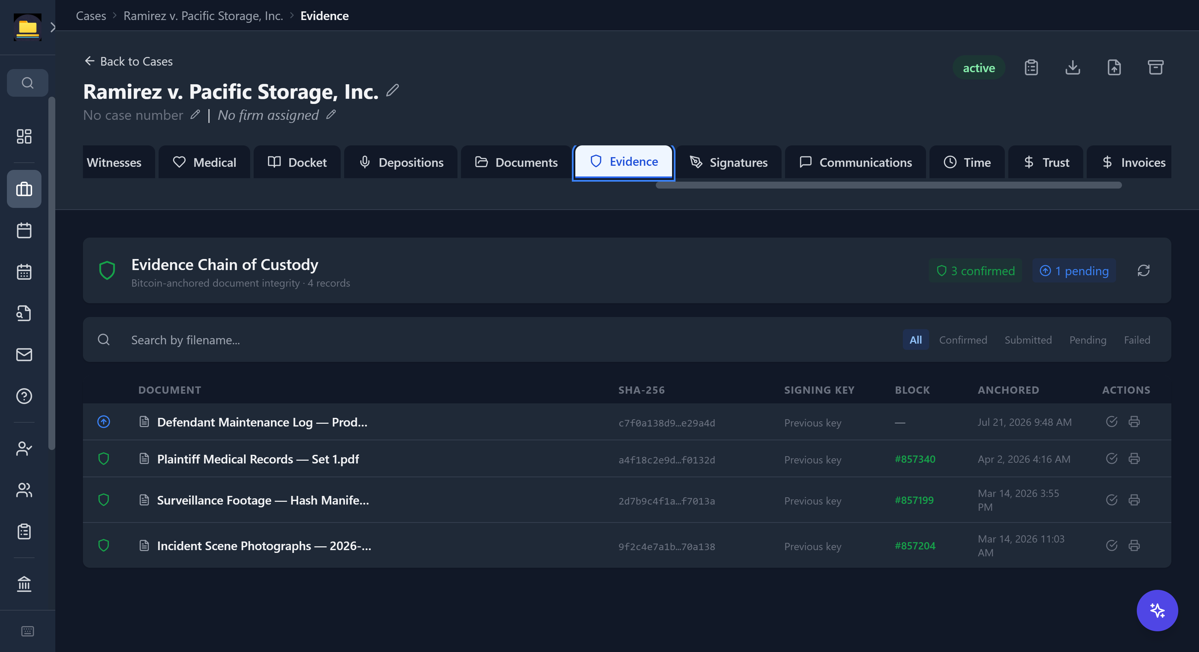The width and height of the screenshot is (1199, 652).
Task: Click the download icon in header
Action: [1073, 68]
